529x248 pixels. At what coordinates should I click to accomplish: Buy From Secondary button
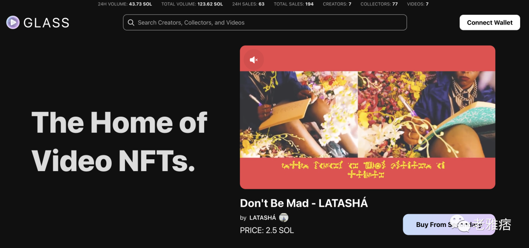point(449,224)
